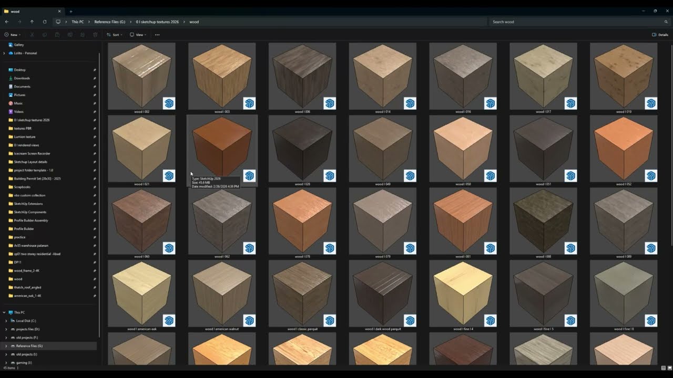Screen dimensions: 673x378
Task: Click the '45 items' status text
Action: click(8, 368)
